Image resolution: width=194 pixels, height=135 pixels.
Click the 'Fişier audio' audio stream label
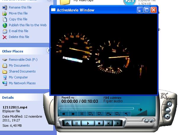click(x=113, y=101)
